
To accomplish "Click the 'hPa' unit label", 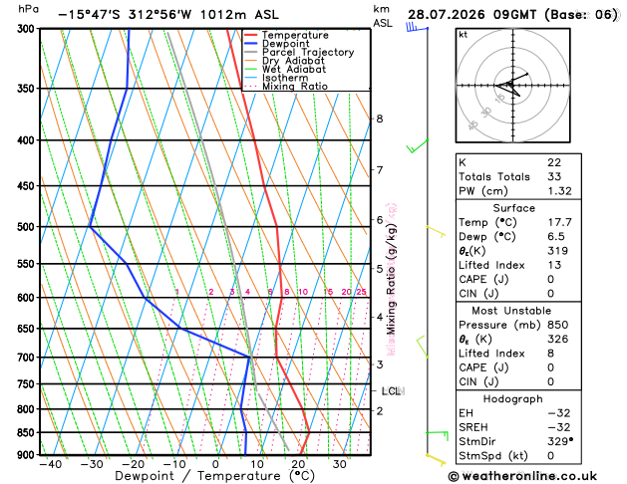I will pos(28,8).
